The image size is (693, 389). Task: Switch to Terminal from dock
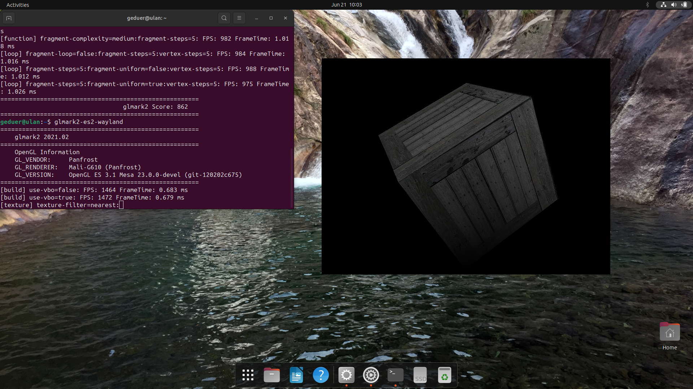[x=395, y=375]
